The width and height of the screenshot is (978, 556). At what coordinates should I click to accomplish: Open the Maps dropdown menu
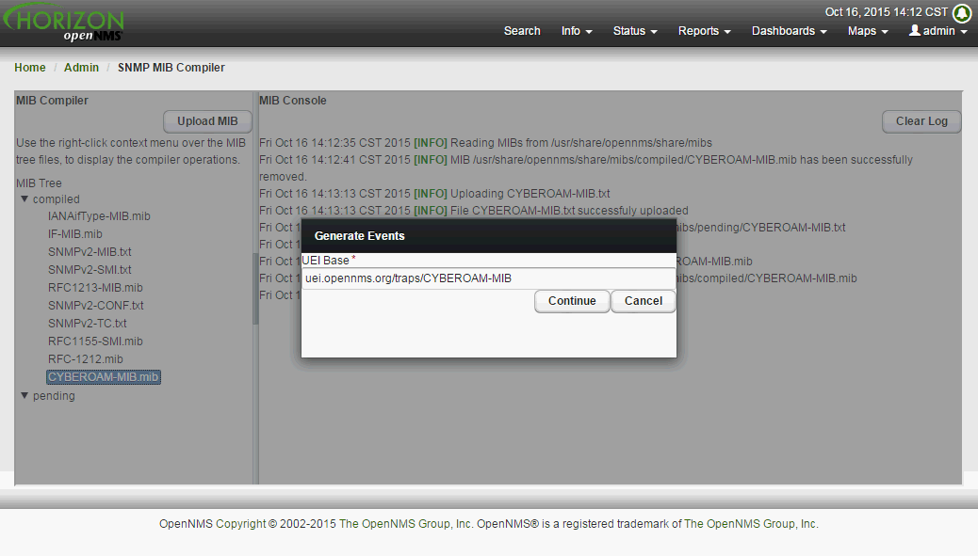[868, 30]
